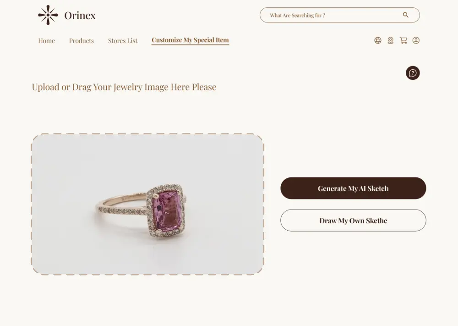This screenshot has height=326, width=458.
Task: Select the Customize My Special Item tab
Action: tap(190, 40)
